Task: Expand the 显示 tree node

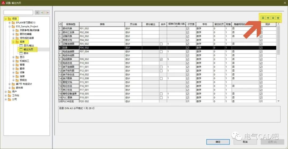Action: [13, 57]
